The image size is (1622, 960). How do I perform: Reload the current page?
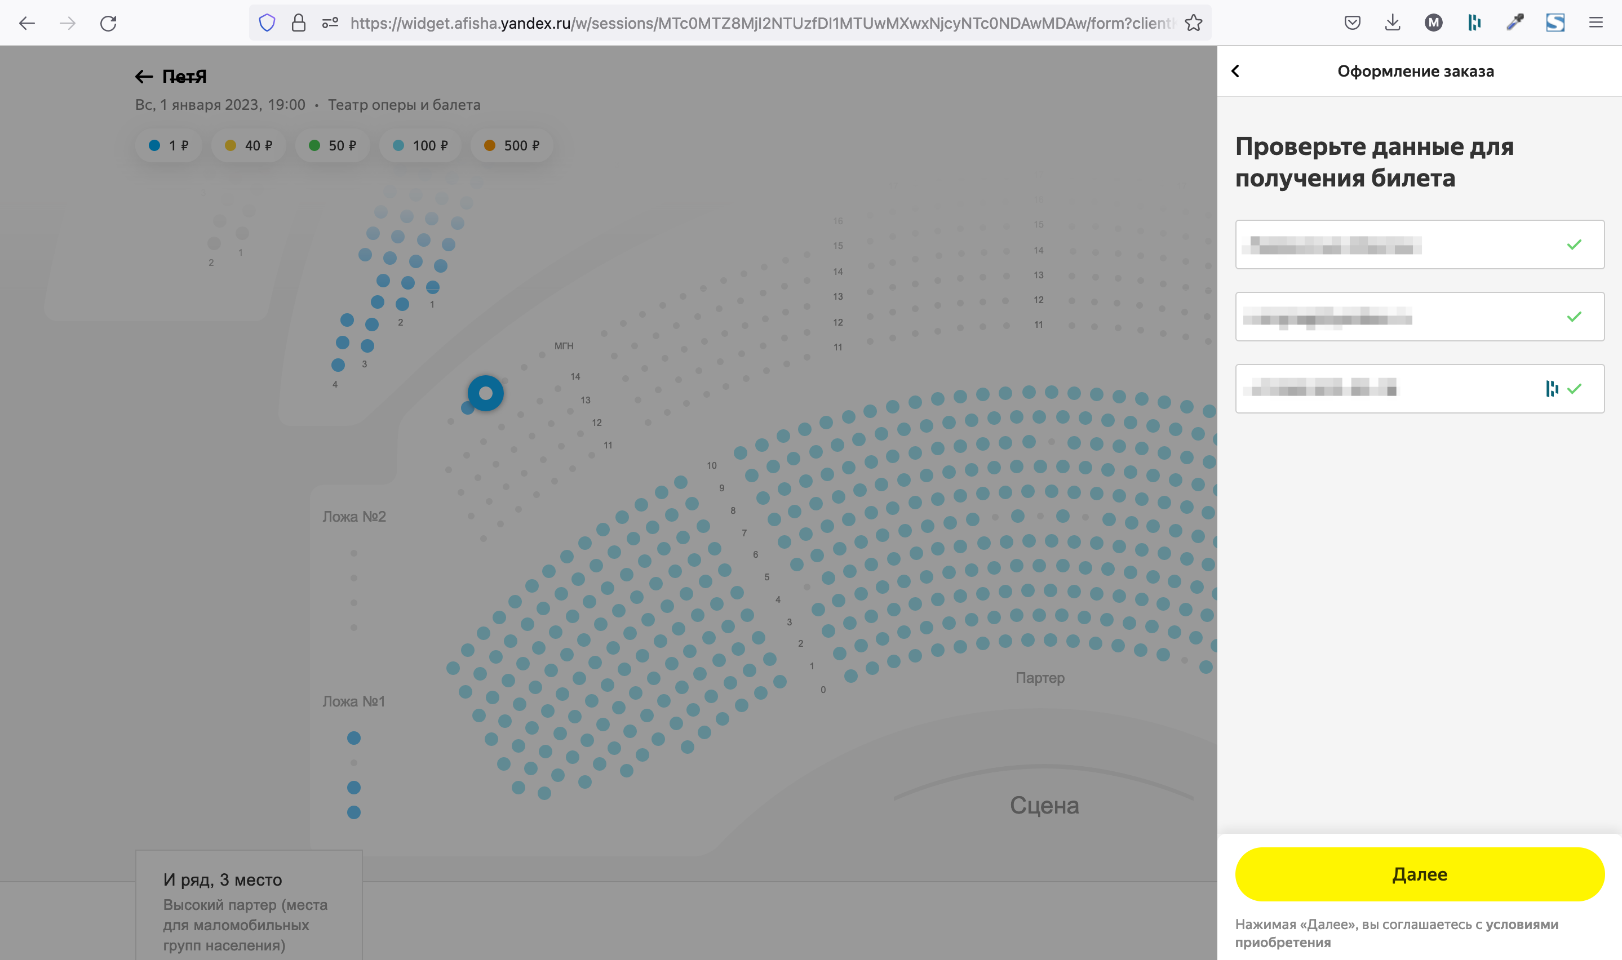tap(108, 24)
